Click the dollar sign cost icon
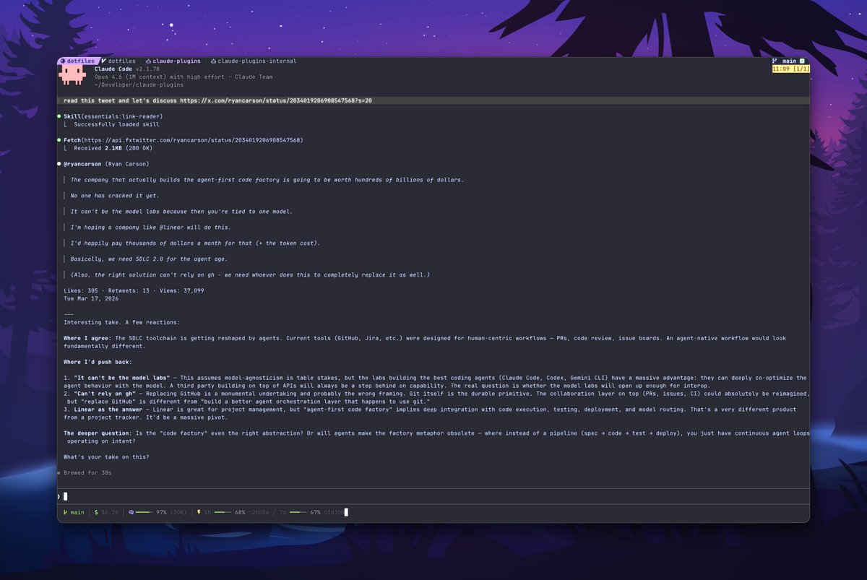The height and width of the screenshot is (580, 867). 96,512
